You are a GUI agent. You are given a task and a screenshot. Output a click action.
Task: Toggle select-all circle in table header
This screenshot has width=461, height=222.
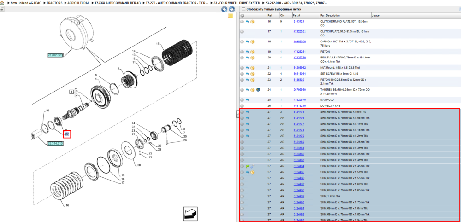(x=242, y=15)
